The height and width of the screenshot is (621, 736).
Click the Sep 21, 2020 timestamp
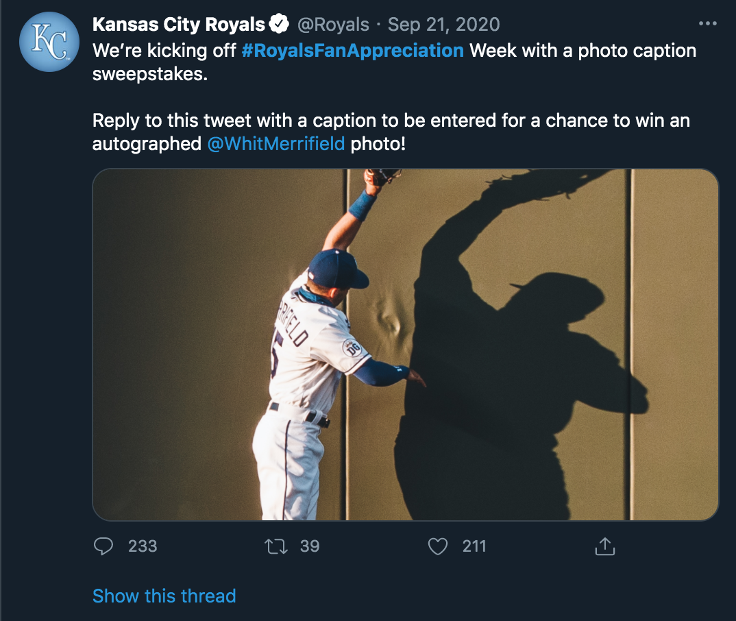[x=443, y=25]
